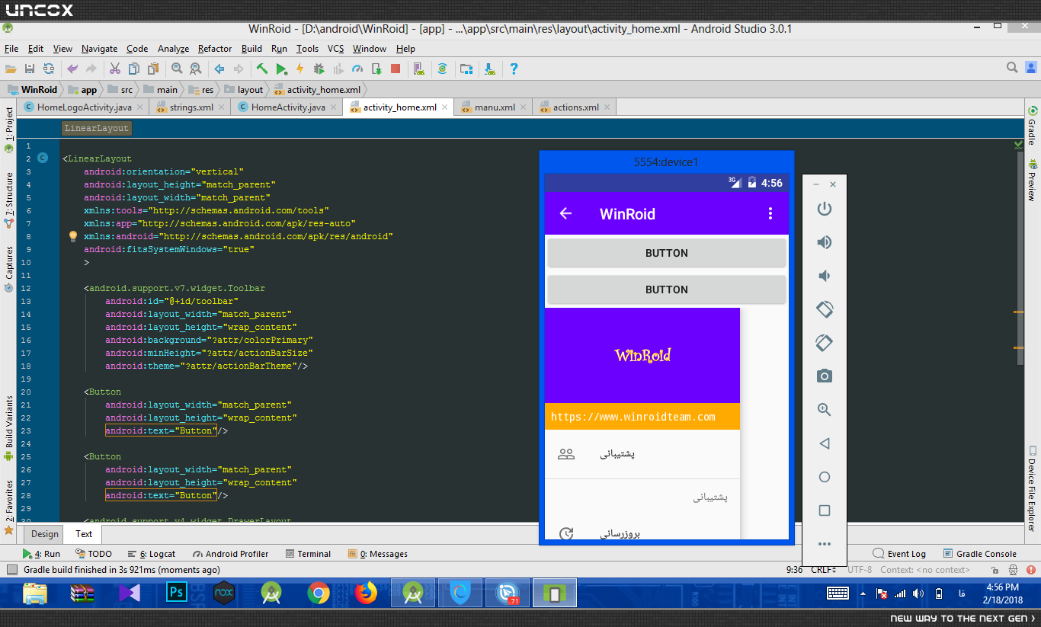Open Search Everywhere magnifier at top right
1041x627 pixels.
(x=1012, y=68)
